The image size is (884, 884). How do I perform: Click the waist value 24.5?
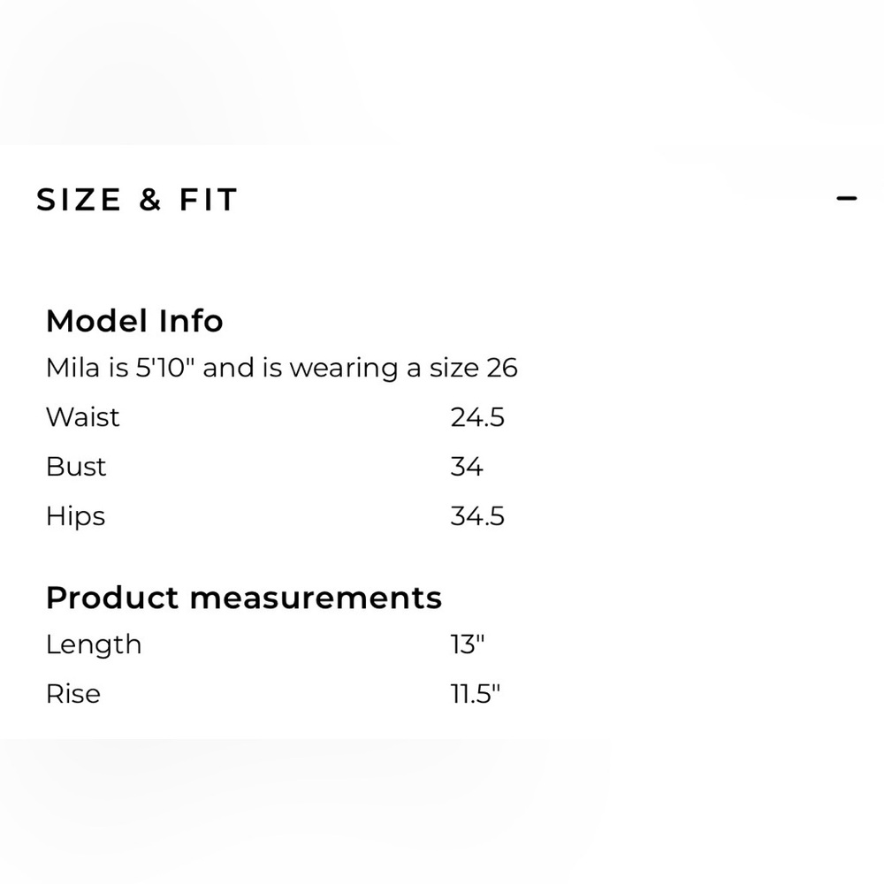pyautogui.click(x=477, y=417)
